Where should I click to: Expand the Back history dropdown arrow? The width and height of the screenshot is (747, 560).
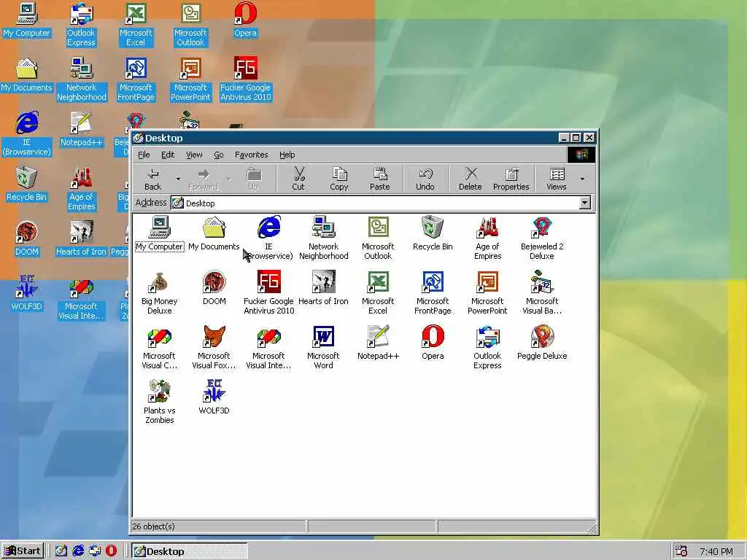178,179
